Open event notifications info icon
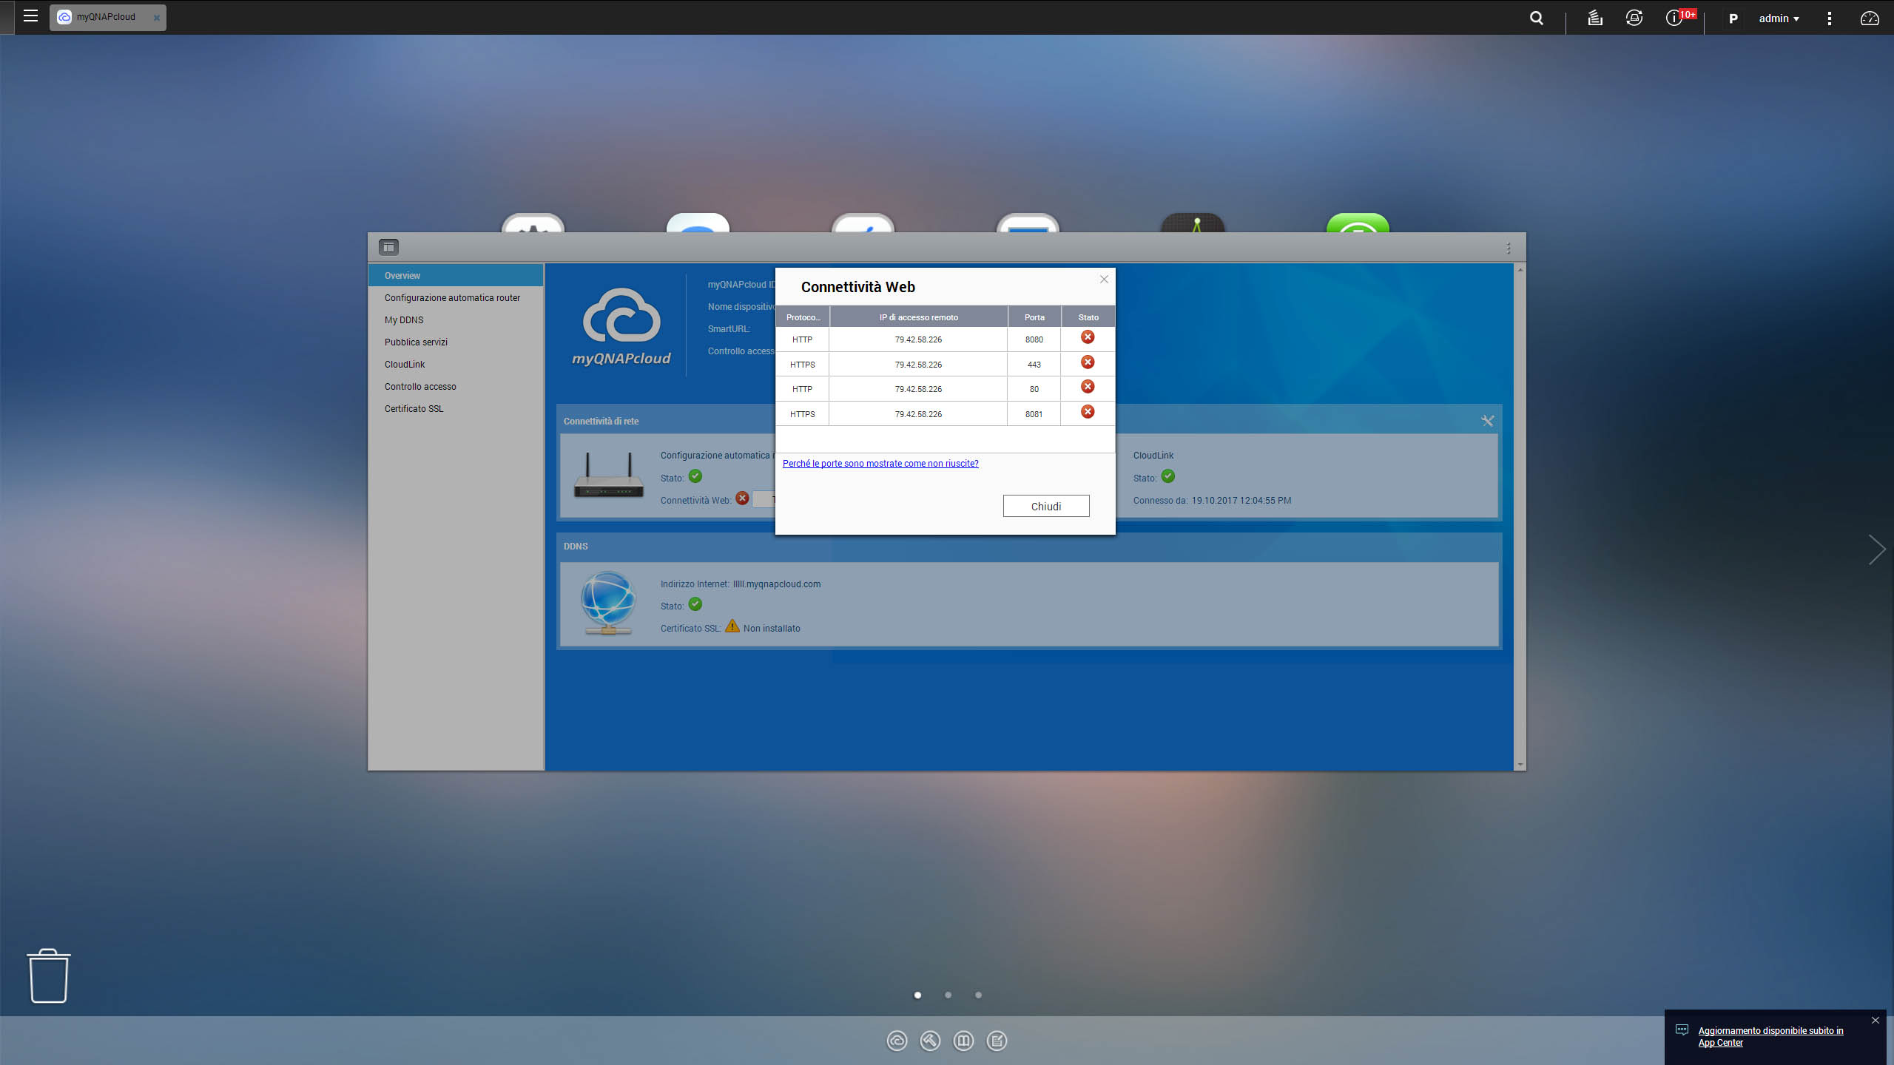The width and height of the screenshot is (1894, 1065). (x=1674, y=18)
